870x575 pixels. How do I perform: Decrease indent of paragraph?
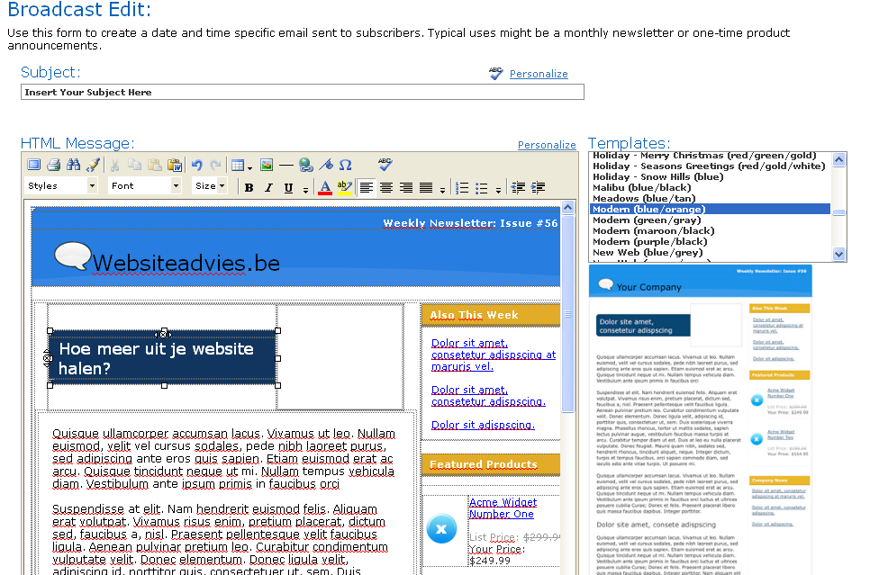[x=518, y=188]
